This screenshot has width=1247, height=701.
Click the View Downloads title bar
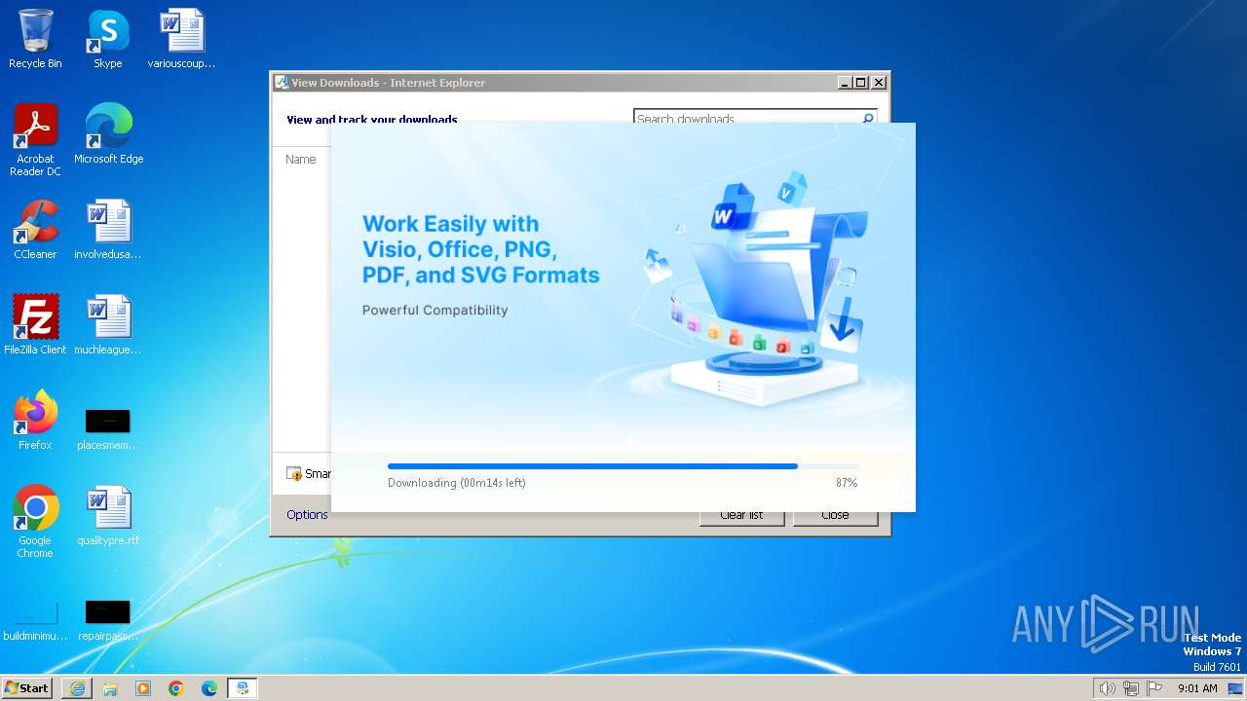coord(553,83)
